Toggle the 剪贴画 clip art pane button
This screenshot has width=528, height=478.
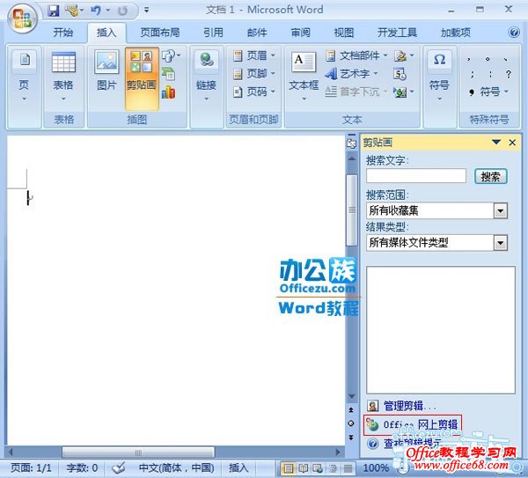[x=142, y=78]
